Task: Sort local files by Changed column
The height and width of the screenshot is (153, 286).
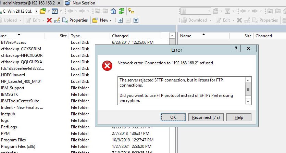Action: (x=120, y=36)
